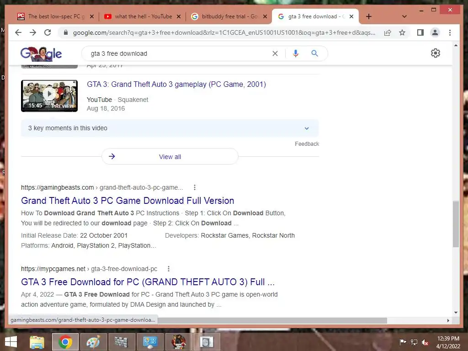
Task: Start voice search with microphone
Action: (x=296, y=53)
